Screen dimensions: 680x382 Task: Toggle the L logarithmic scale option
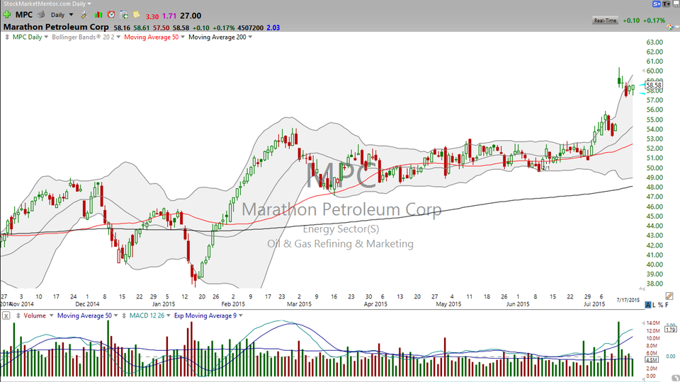click(654, 305)
